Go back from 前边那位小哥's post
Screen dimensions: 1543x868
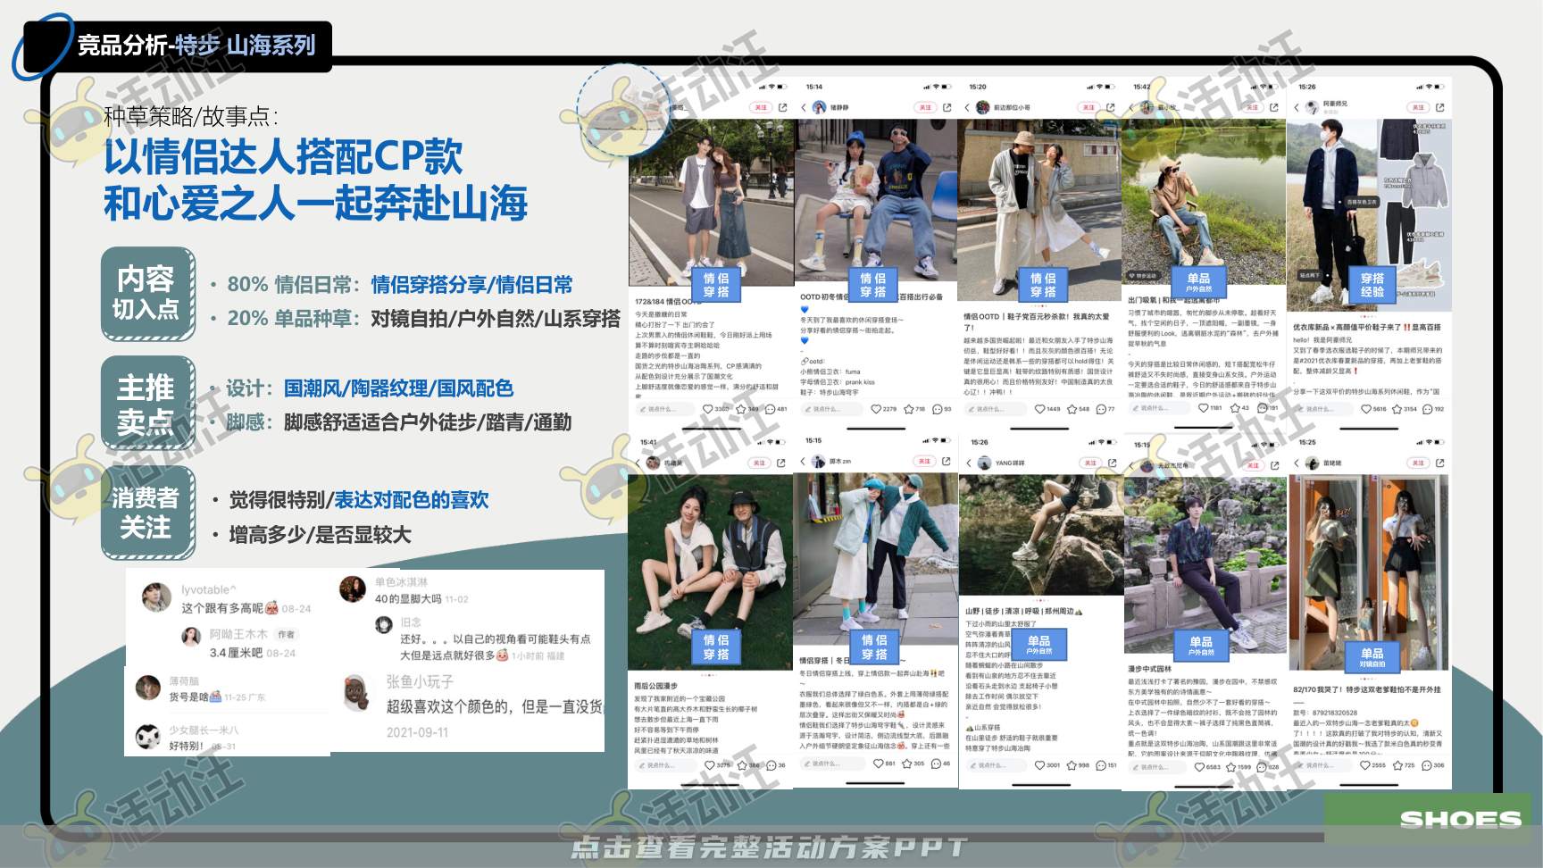pos(967,107)
